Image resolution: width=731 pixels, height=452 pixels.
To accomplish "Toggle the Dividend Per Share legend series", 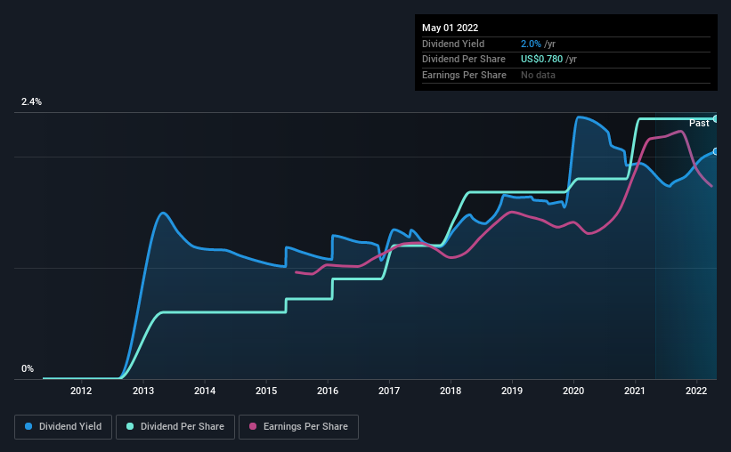I will point(178,427).
